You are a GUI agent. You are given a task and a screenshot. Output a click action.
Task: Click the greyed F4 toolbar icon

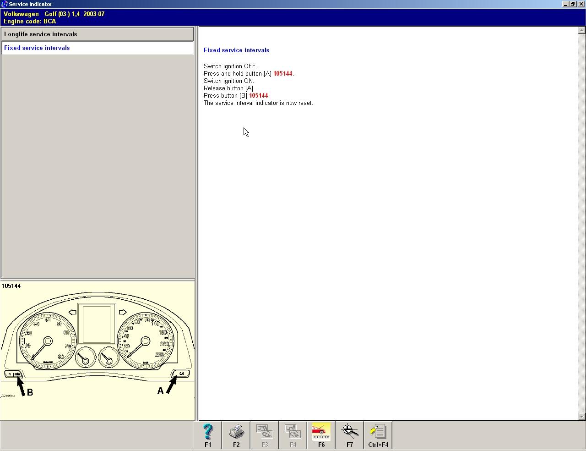(x=293, y=435)
